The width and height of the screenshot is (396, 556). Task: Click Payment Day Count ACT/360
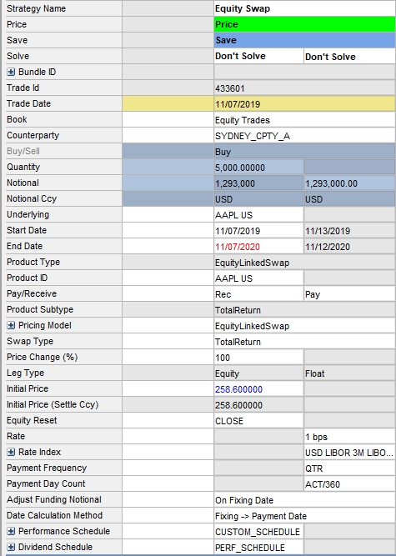(x=349, y=483)
